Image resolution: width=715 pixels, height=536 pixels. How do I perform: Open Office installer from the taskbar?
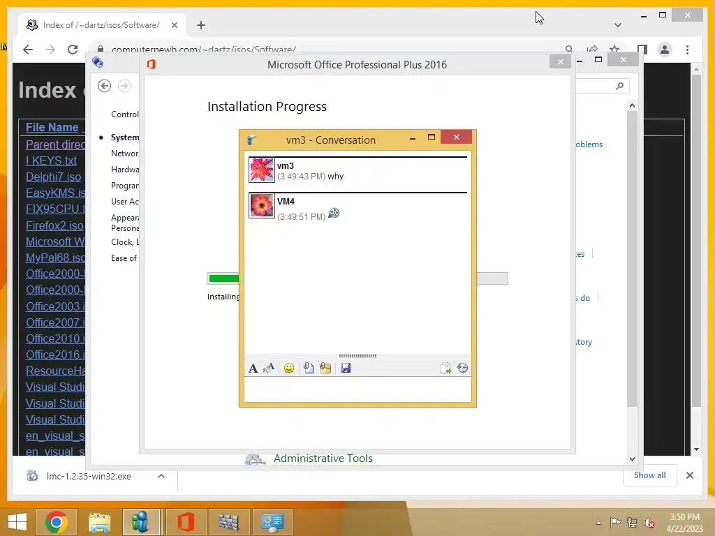click(x=185, y=522)
